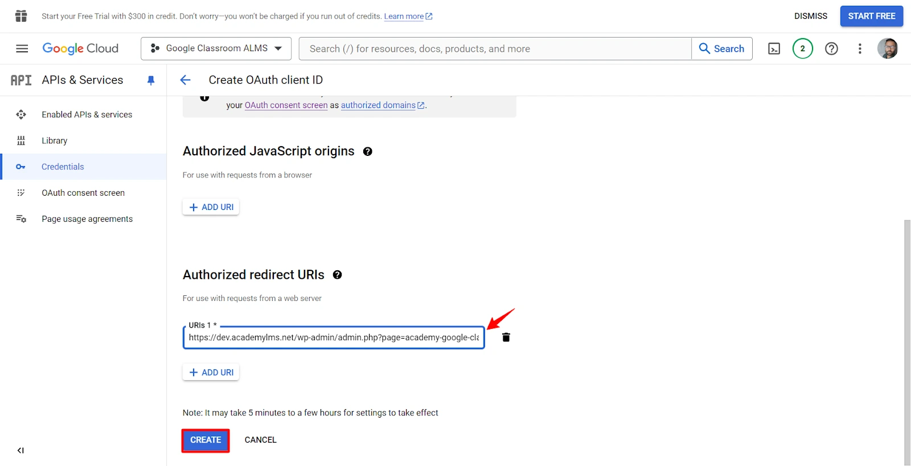Focus the resources search field
911x466 pixels.
click(495, 49)
